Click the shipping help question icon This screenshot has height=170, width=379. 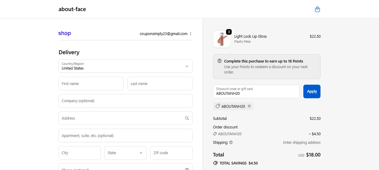(231, 143)
